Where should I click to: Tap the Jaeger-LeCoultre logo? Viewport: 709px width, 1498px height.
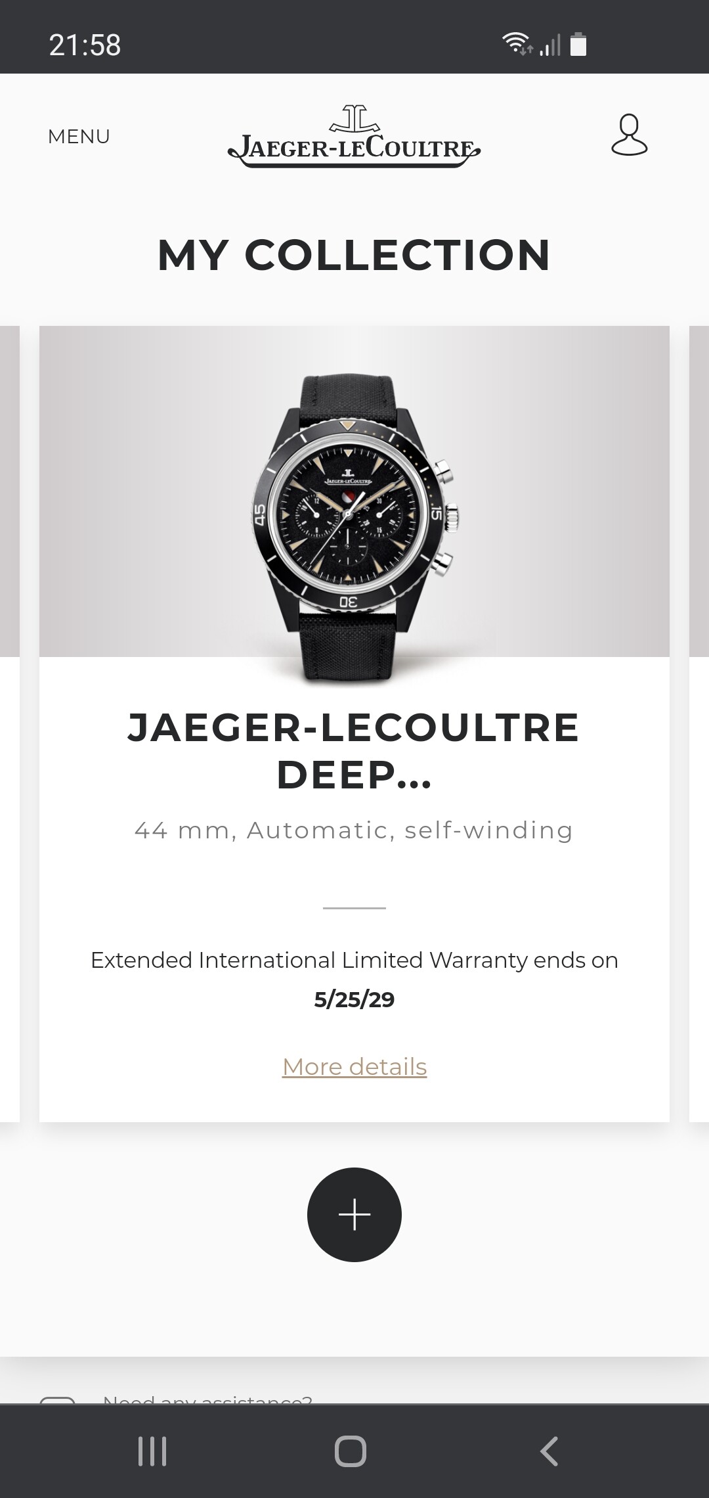(x=354, y=137)
